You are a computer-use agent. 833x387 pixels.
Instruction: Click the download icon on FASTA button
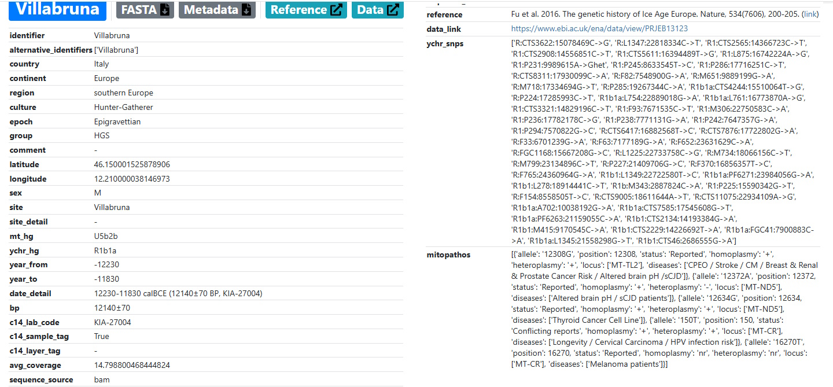[165, 10]
